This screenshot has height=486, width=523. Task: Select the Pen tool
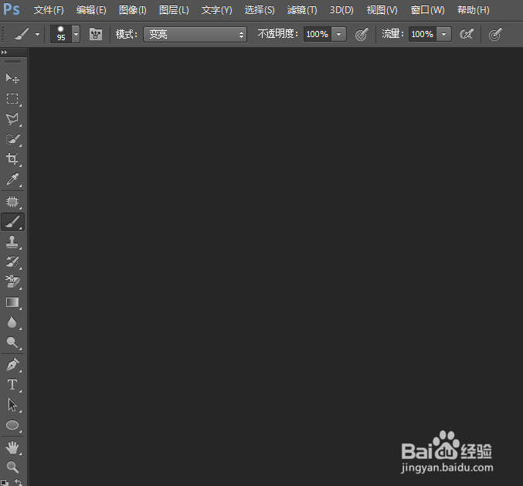[x=12, y=365]
